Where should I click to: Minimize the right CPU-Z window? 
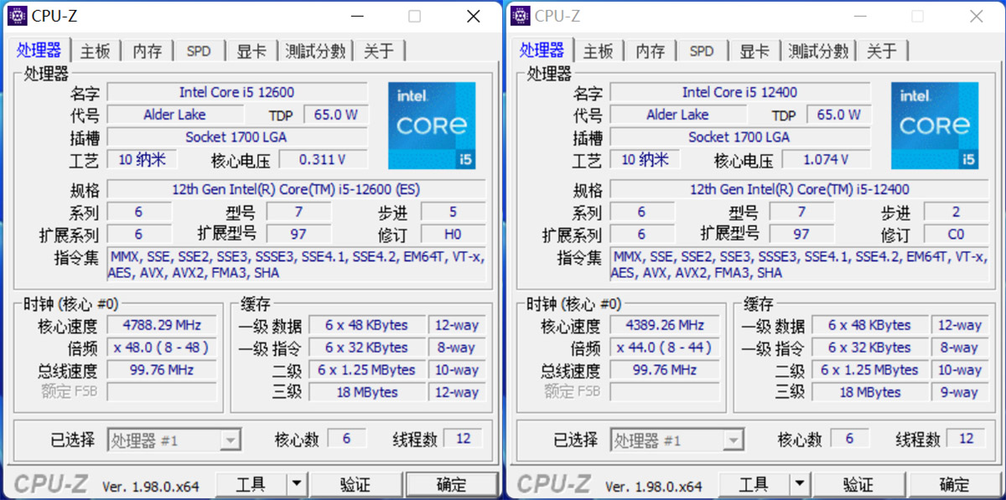coord(861,16)
